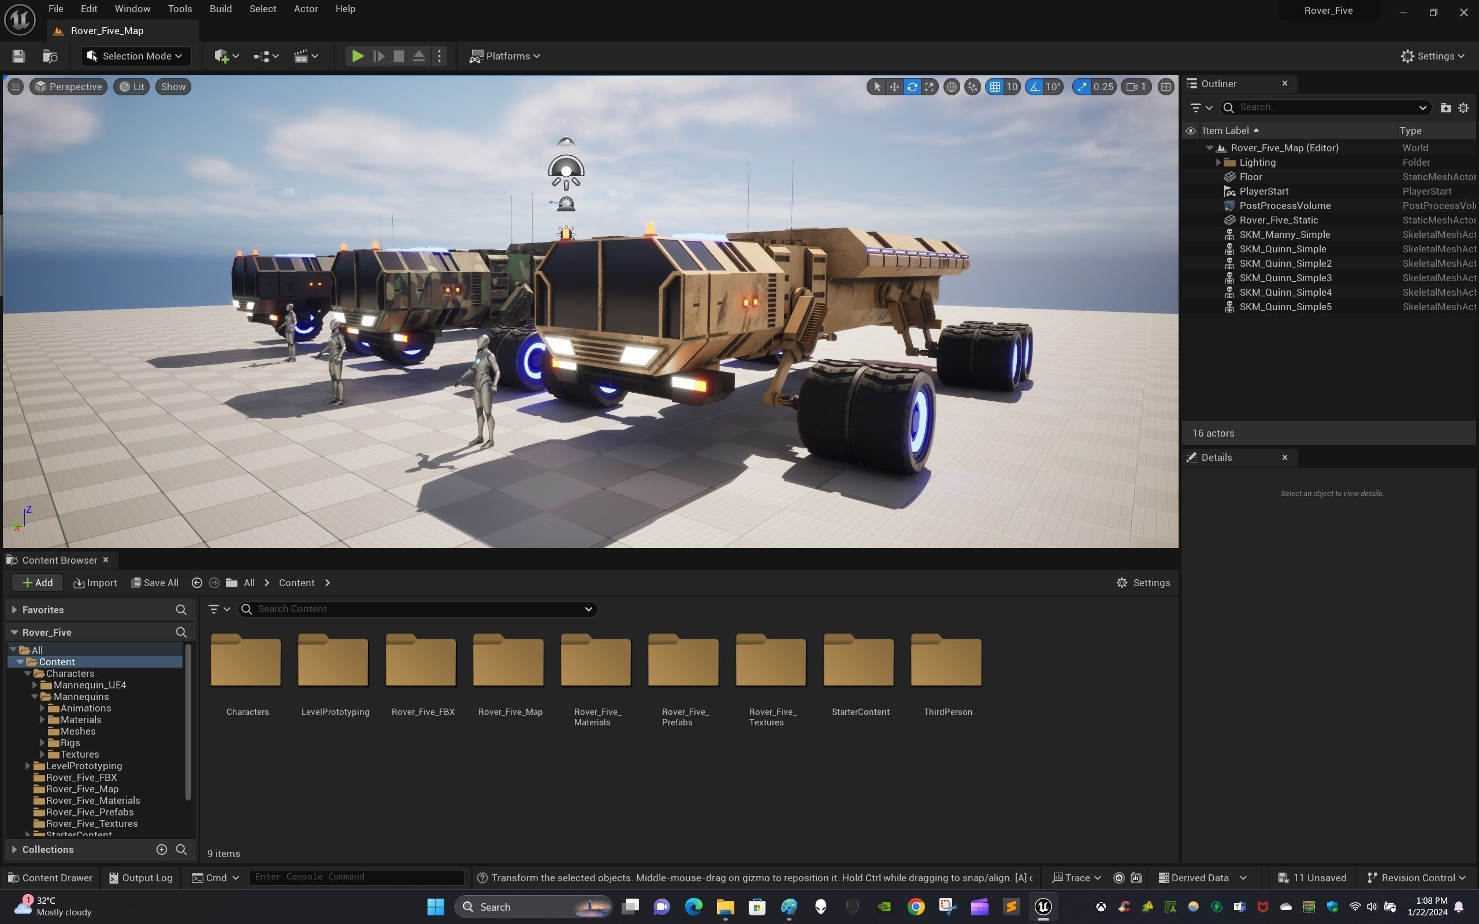Open play options three-dot menu
The width and height of the screenshot is (1479, 924).
(x=440, y=56)
